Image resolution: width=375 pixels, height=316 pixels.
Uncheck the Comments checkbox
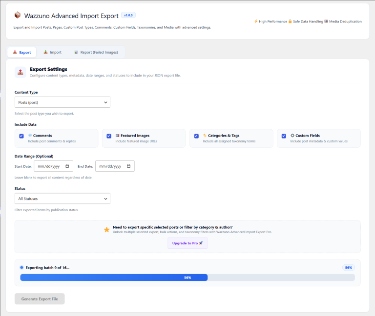pos(21,136)
